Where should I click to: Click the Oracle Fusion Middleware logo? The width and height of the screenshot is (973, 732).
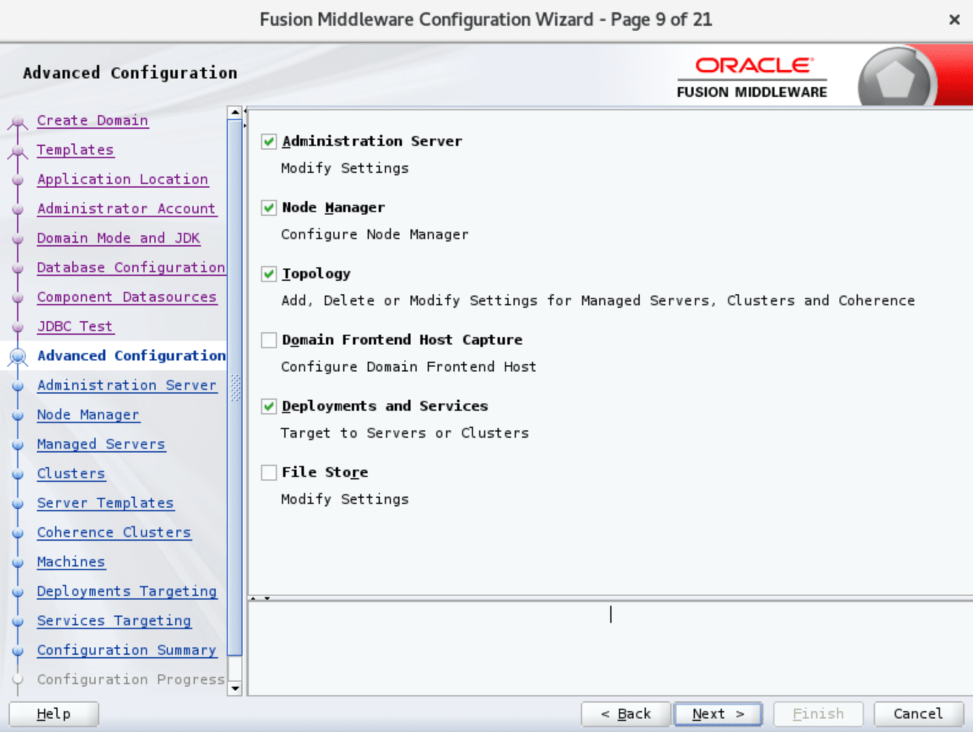tap(752, 78)
